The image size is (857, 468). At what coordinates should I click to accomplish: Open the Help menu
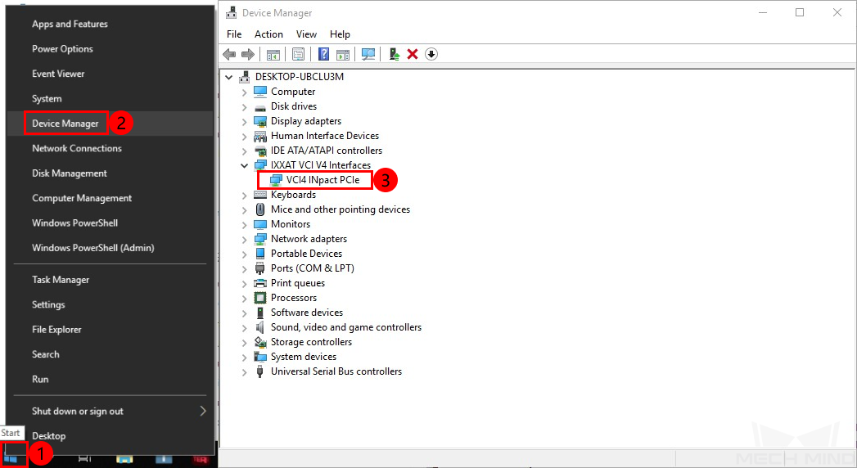coord(340,34)
